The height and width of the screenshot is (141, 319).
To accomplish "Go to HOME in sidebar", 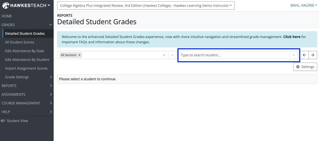I will [7, 16].
